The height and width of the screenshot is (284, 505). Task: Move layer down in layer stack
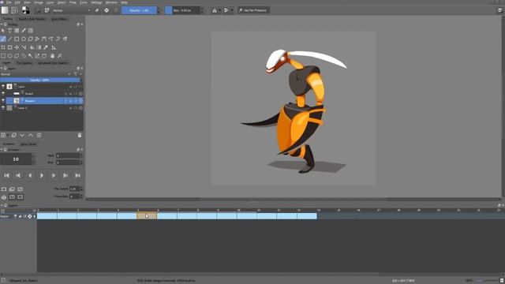click(22, 135)
